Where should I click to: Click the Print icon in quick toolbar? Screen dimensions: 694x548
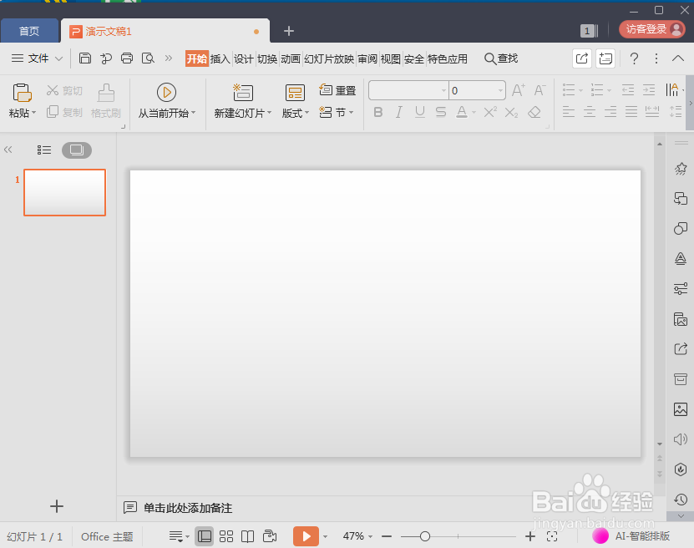tap(127, 58)
